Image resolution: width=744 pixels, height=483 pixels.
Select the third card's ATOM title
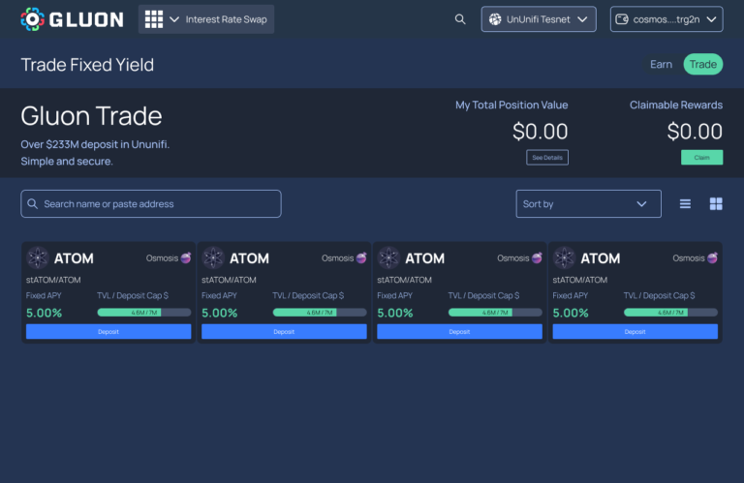424,258
